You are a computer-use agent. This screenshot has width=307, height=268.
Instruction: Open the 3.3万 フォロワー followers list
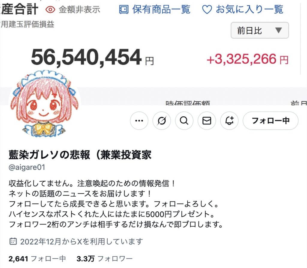pos(105,259)
